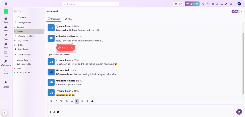
Task: Open direct message with Ricardo
Action: [x=20, y=68]
